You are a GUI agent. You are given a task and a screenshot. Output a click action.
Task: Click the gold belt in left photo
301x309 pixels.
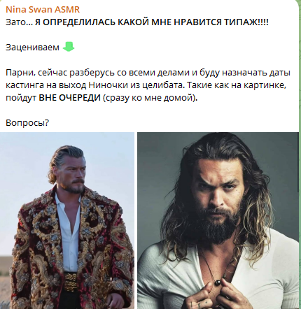coord(70,281)
